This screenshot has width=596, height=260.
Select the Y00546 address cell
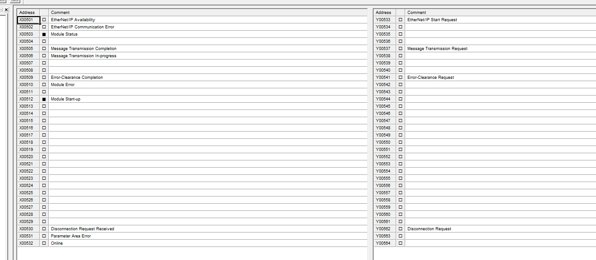click(385, 114)
